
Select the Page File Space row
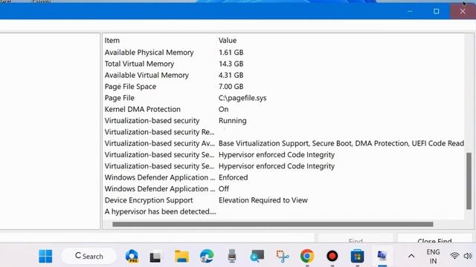coord(283,87)
